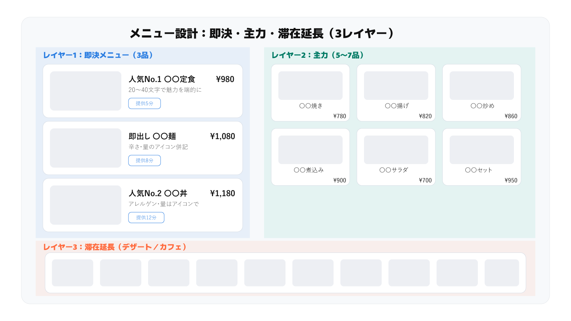Image resolution: width=571 pixels, height=321 pixels.
Task: Select first thumbnail in dessert/cafe strip
Action: 72,273
